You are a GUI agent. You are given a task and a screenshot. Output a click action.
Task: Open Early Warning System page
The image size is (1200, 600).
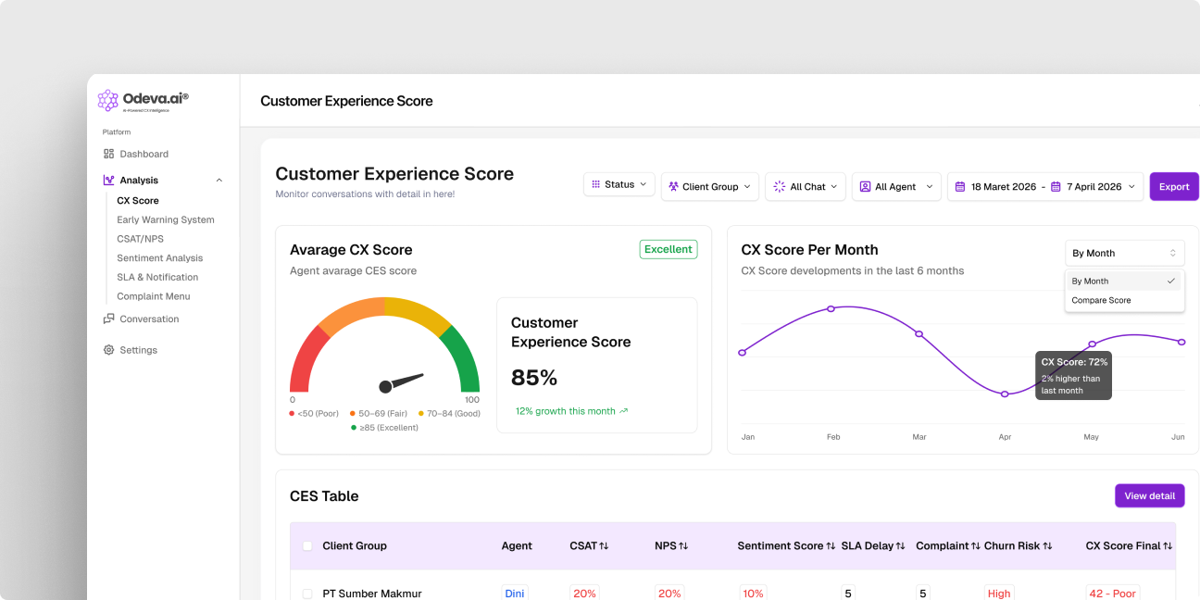point(165,219)
